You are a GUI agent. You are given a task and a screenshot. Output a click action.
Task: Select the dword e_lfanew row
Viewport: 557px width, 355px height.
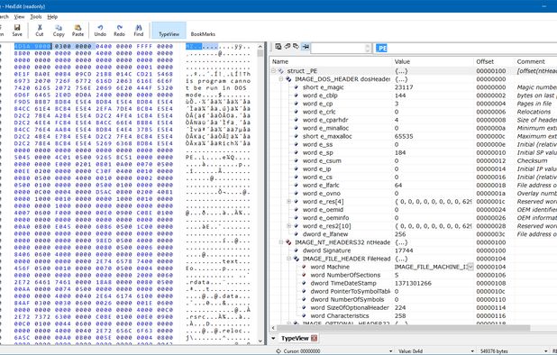pos(413,234)
